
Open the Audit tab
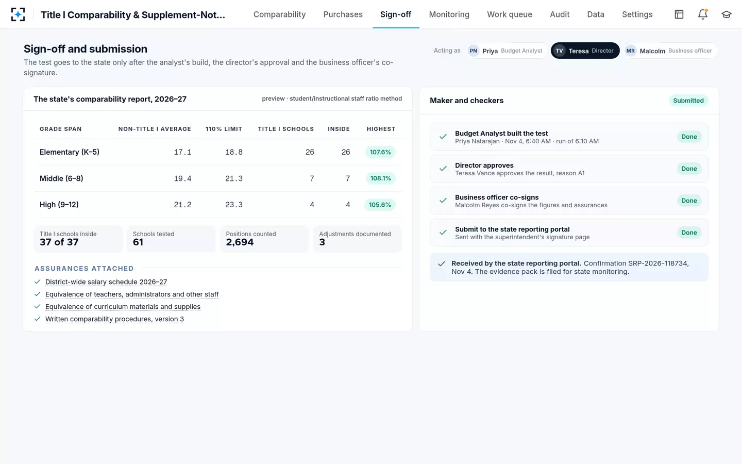tap(560, 14)
